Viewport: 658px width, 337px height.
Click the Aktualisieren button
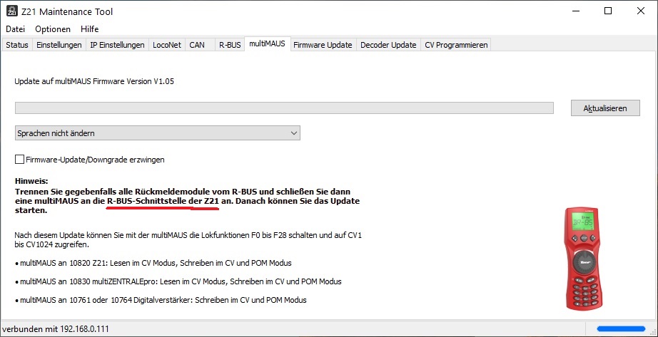pos(605,108)
